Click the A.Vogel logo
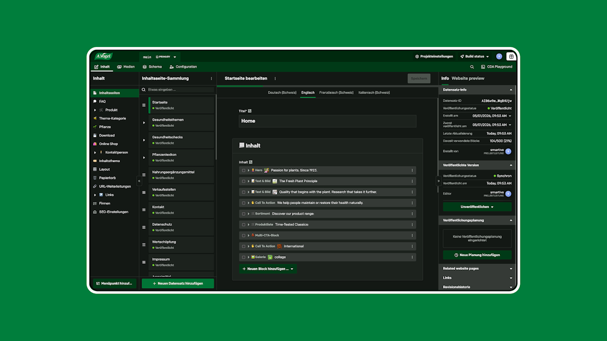The height and width of the screenshot is (341, 607). [104, 57]
